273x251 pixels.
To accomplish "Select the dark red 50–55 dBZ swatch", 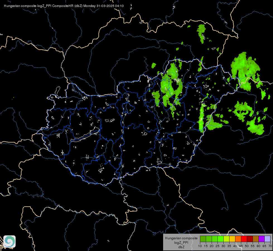I will [x=250, y=239].
